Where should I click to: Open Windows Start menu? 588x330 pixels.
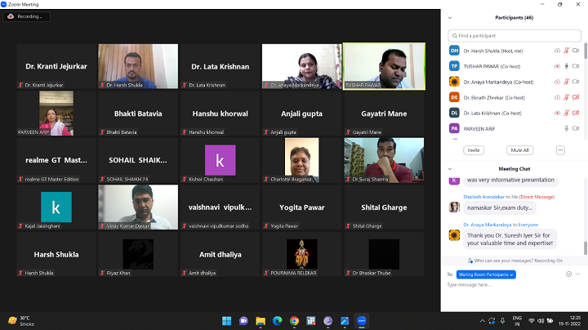[x=226, y=321]
